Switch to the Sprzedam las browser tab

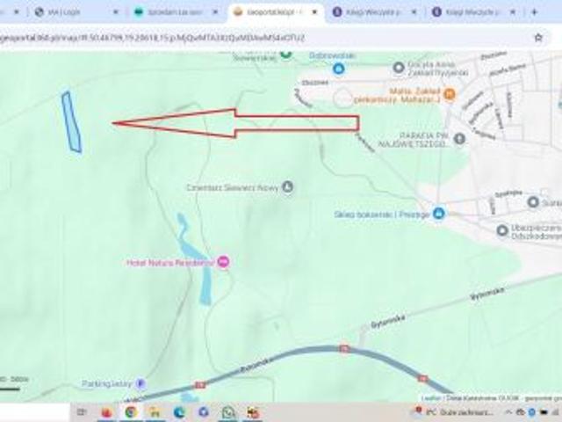pyautogui.click(x=175, y=11)
